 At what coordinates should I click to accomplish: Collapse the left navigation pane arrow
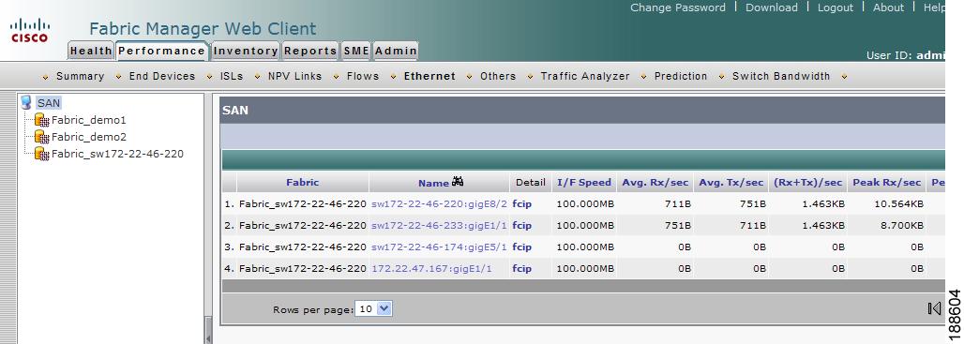tap(208, 337)
